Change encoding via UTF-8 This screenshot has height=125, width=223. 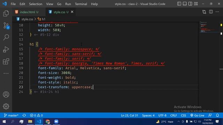[x=162, y=115]
